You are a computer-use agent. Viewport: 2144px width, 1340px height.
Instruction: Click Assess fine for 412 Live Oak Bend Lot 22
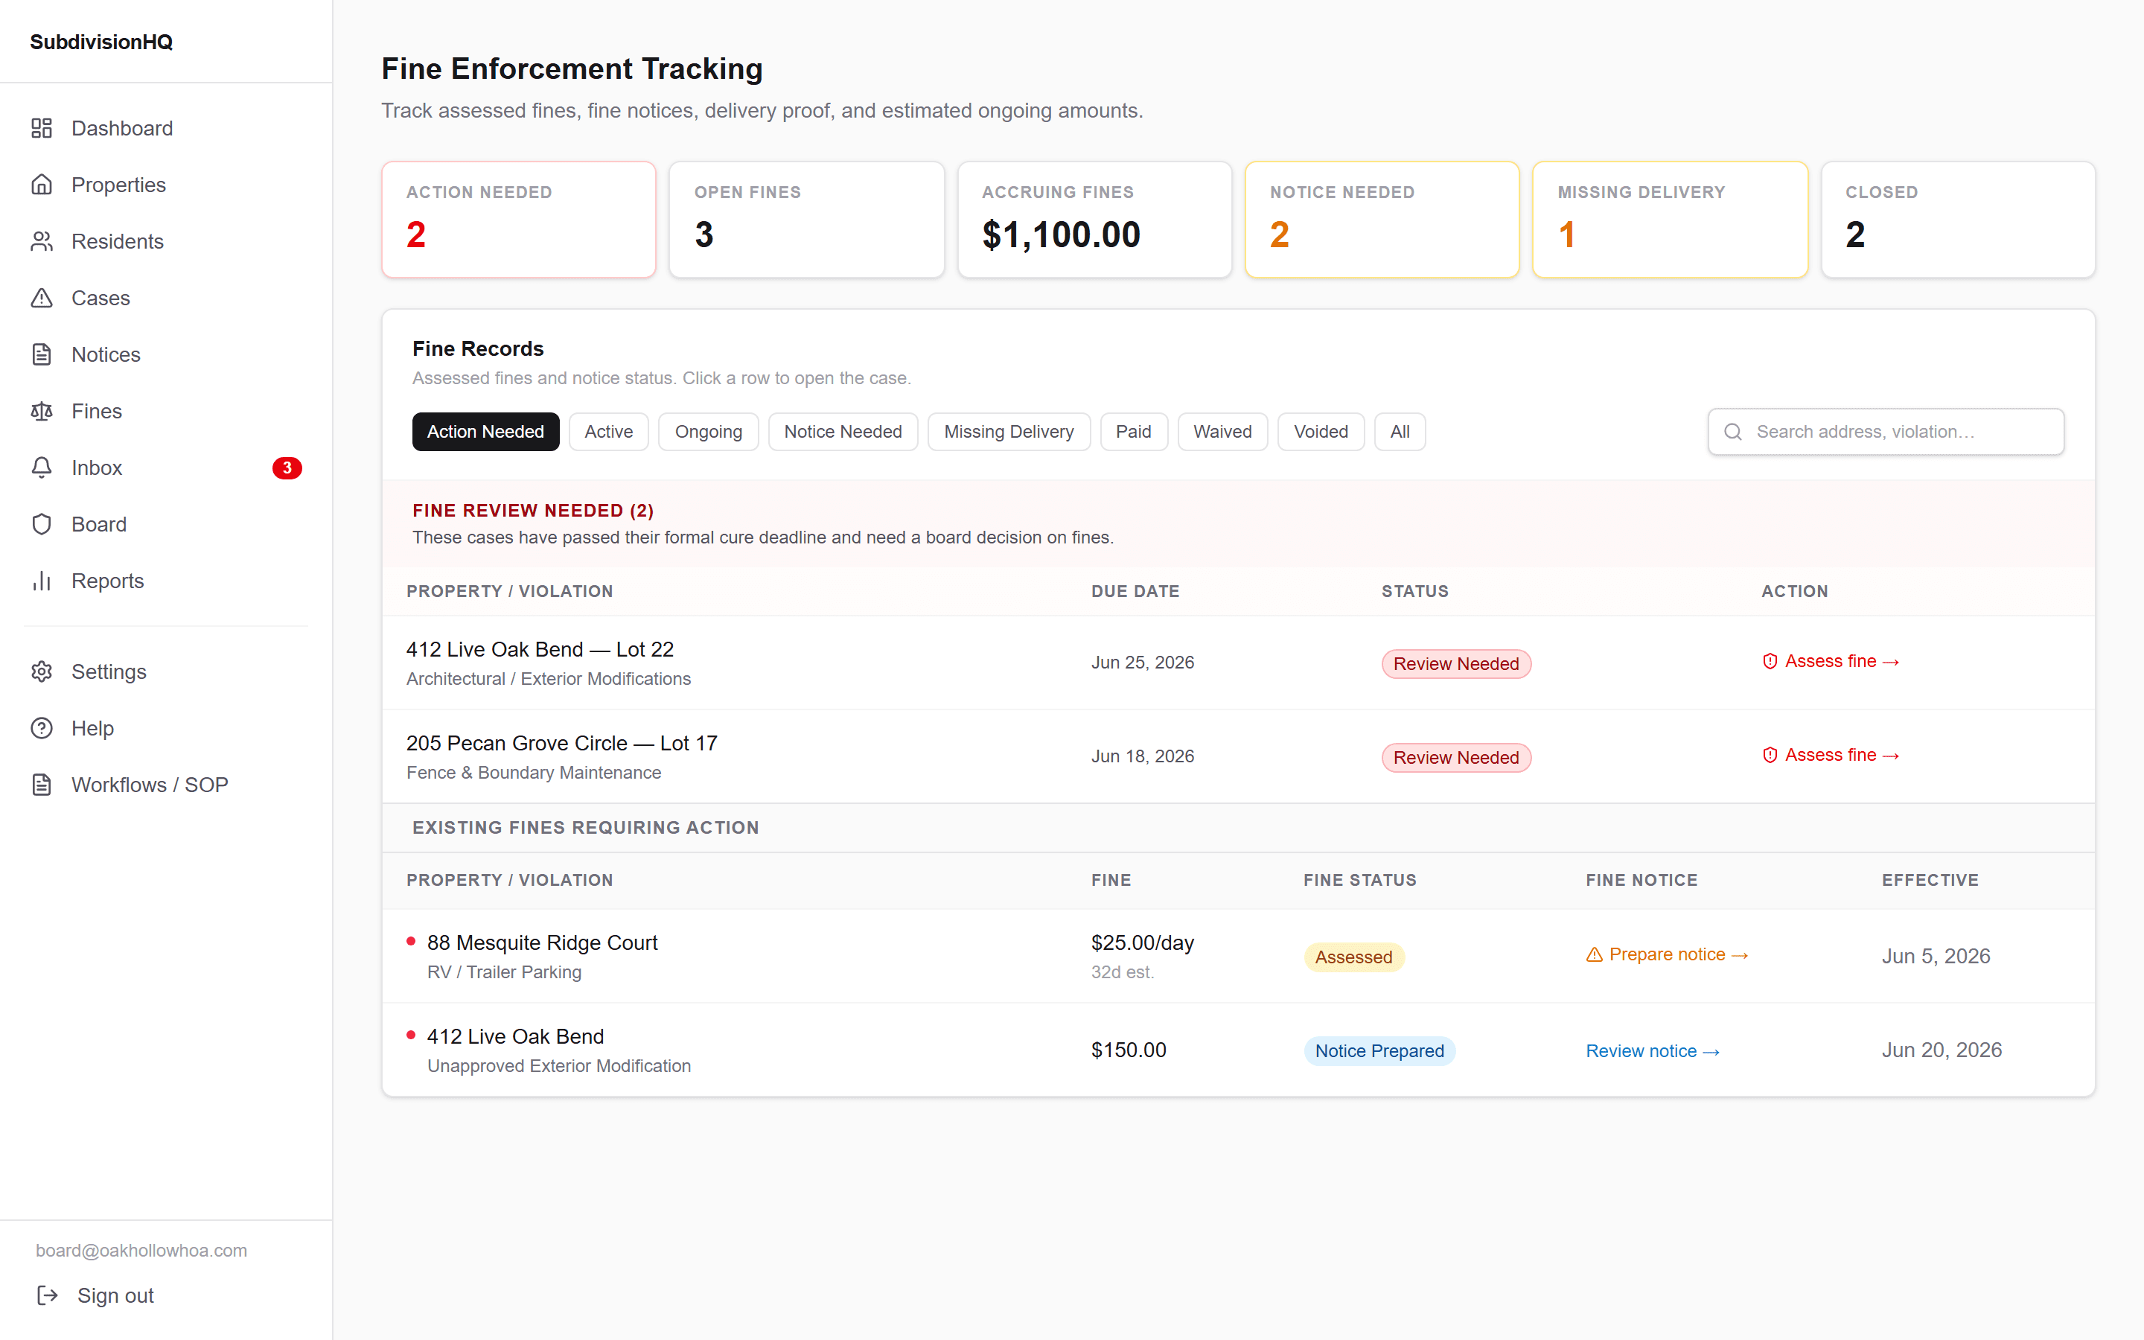(1831, 661)
